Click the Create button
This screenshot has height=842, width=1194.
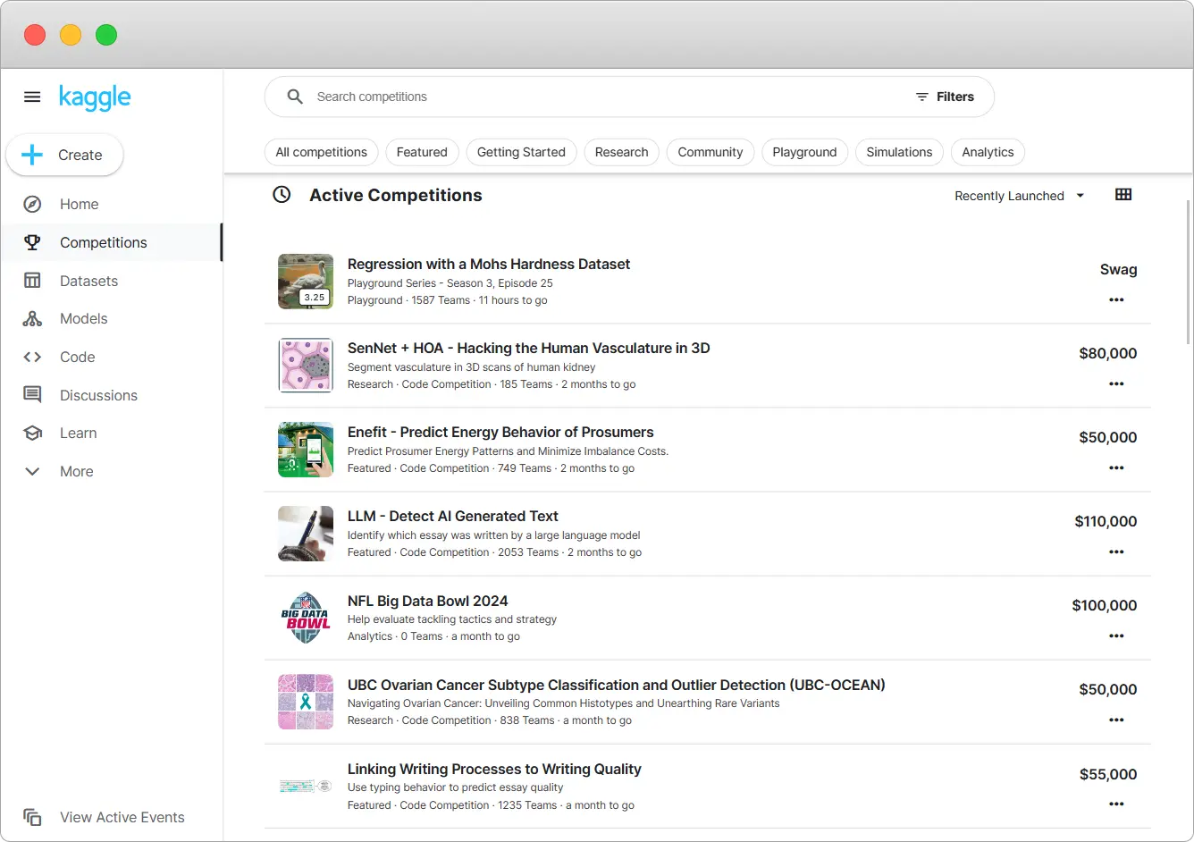pos(64,155)
